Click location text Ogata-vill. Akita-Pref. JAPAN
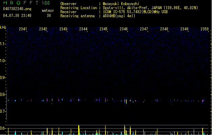 point(132,8)
